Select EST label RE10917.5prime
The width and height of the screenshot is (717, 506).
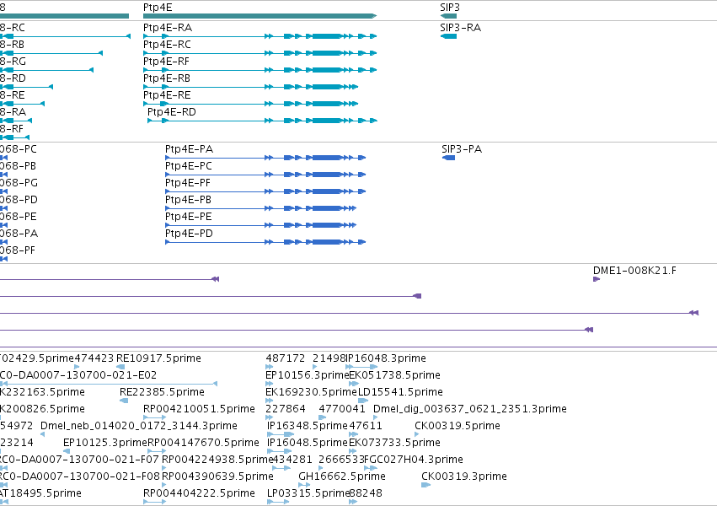[158, 358]
